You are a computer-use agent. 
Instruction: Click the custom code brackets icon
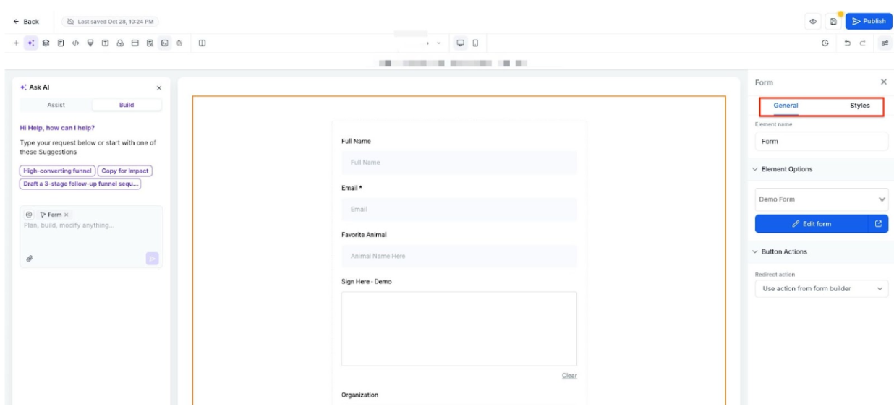point(75,43)
